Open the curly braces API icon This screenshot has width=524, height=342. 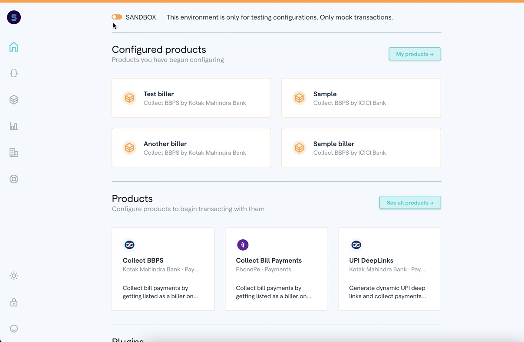(x=14, y=73)
